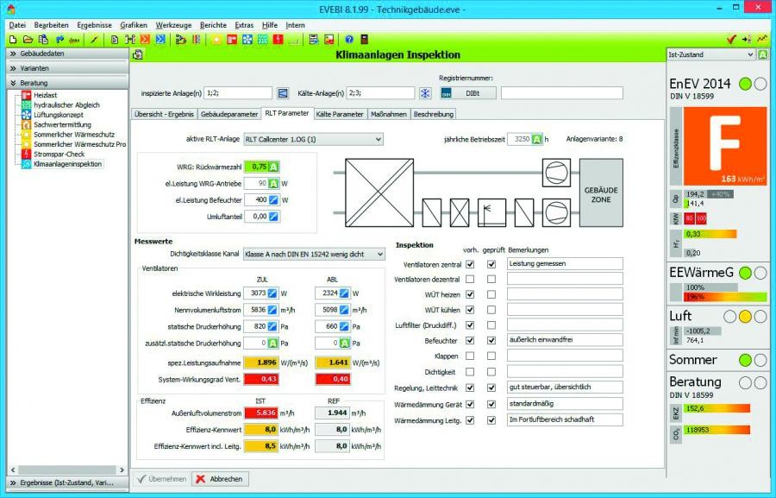Click the orange F Effizienzklasse tile
This screenshot has width=776, height=498.
725,147
